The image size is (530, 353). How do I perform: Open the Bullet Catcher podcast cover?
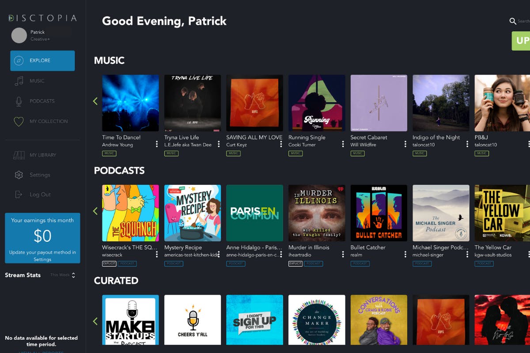pyautogui.click(x=379, y=213)
